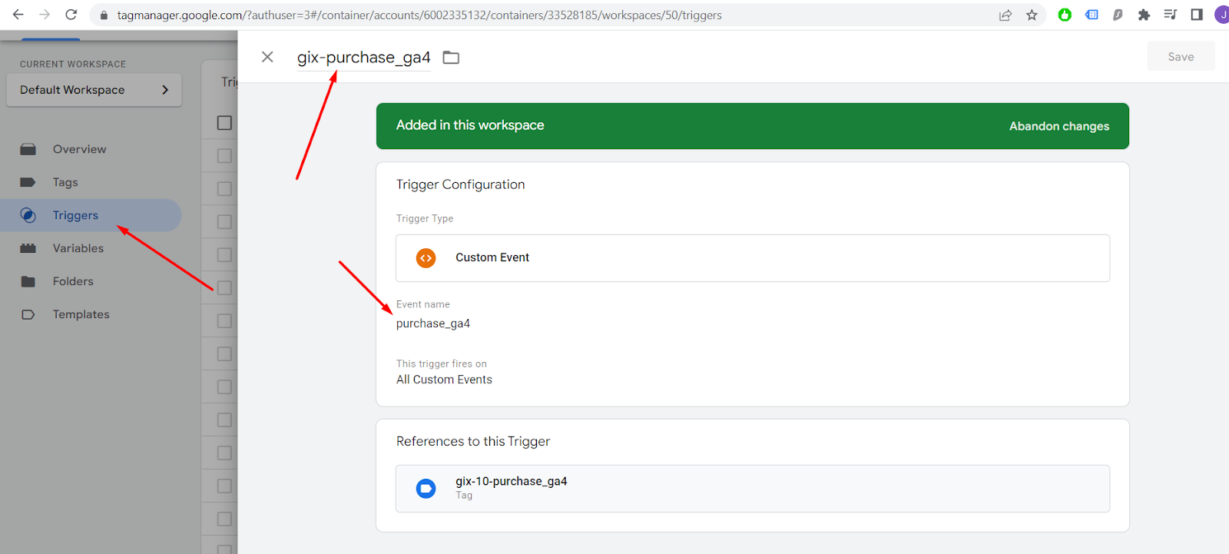Click the browser address bar URL

click(419, 15)
